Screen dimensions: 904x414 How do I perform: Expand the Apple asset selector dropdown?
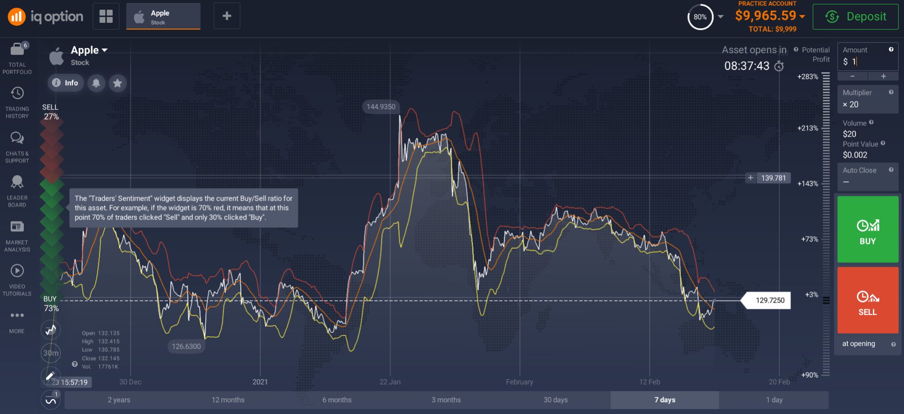tap(89, 50)
